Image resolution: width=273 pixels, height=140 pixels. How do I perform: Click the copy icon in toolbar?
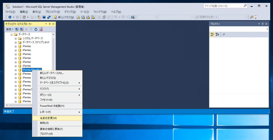click(104, 17)
